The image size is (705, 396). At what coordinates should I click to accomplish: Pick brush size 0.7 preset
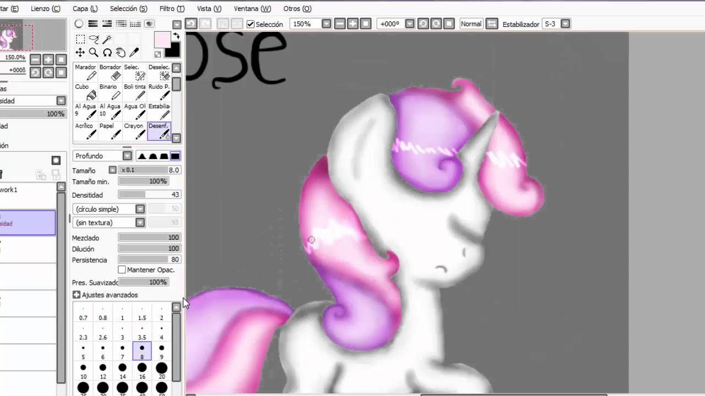pyautogui.click(x=83, y=312)
